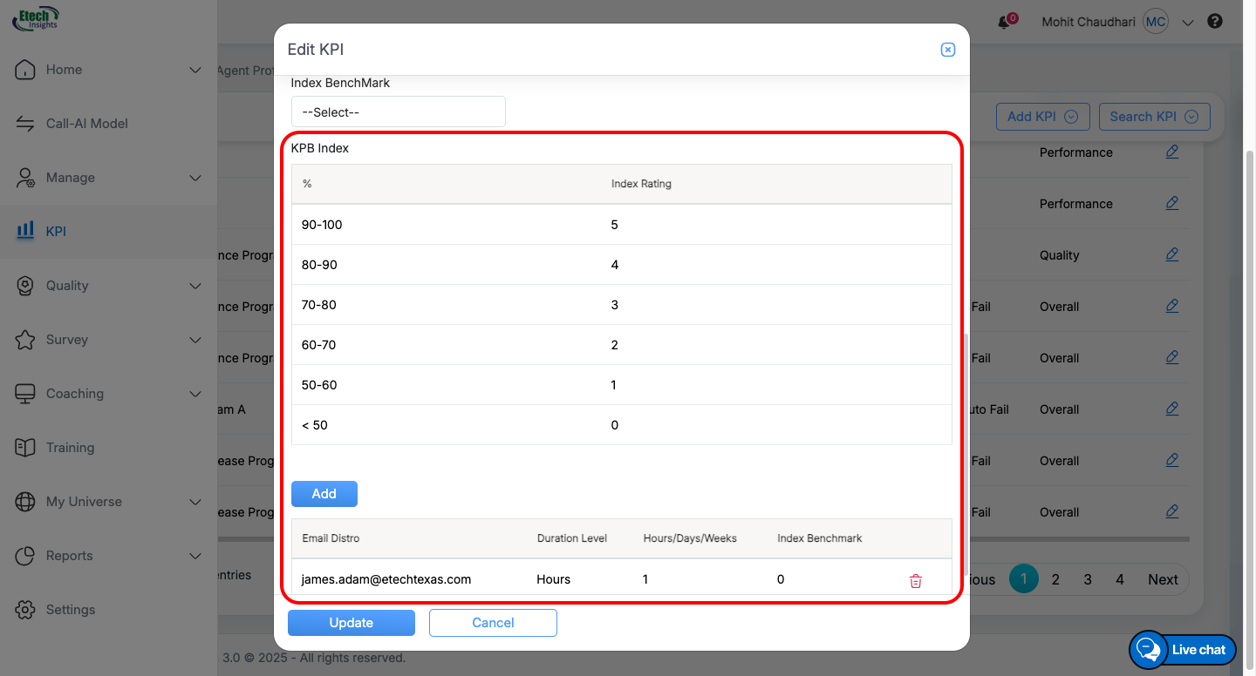Click the help question mark icon
The width and height of the screenshot is (1256, 676).
coord(1214,22)
